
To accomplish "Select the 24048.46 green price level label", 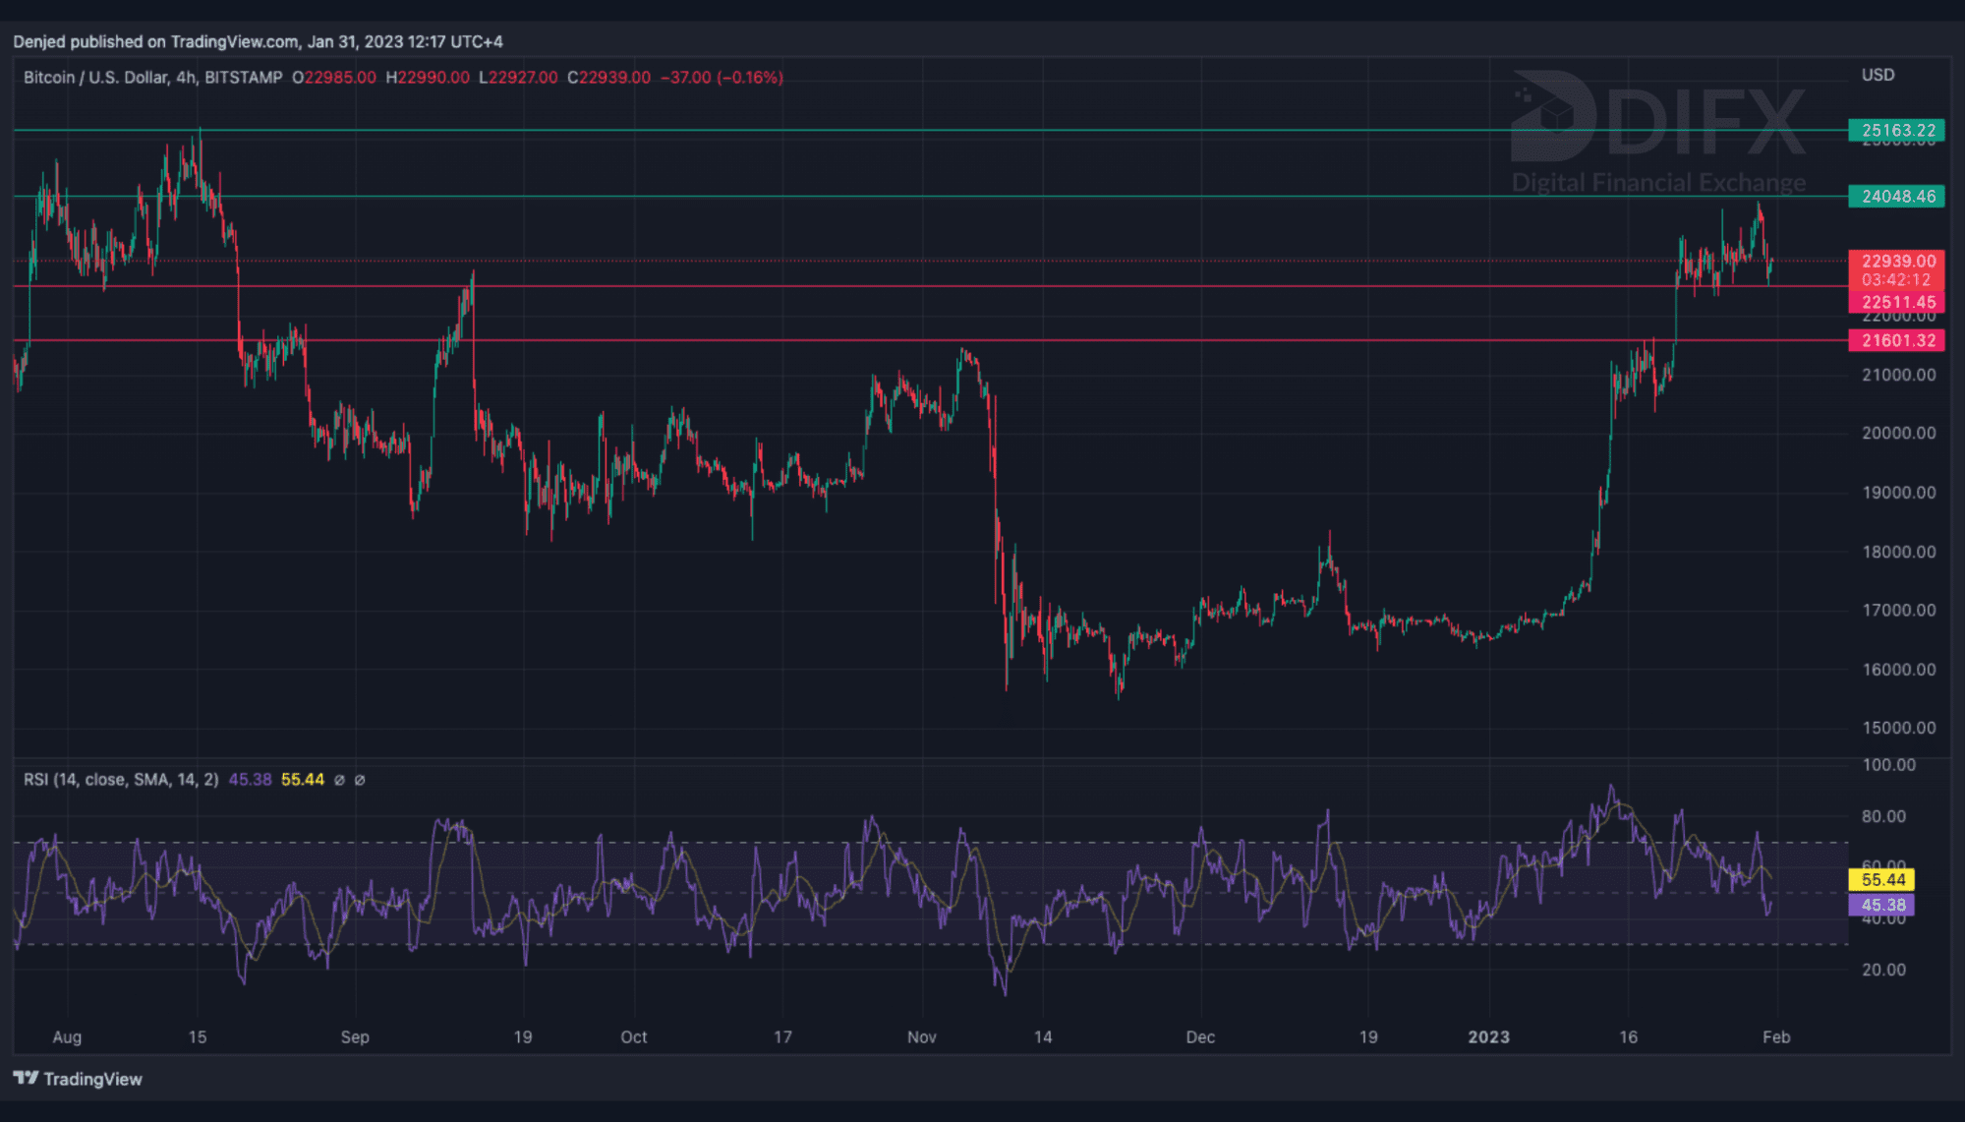I will pyautogui.click(x=1897, y=197).
